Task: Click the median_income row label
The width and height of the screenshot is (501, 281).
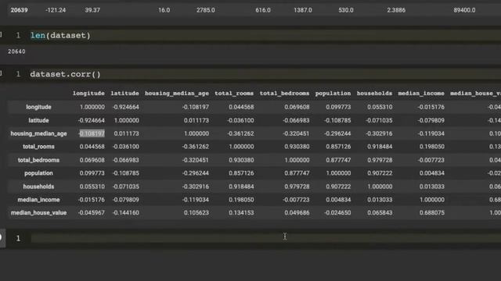Action: pyautogui.click(x=38, y=200)
